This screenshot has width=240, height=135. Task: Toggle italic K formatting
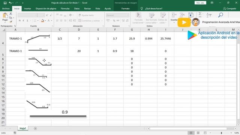coord(23,21)
